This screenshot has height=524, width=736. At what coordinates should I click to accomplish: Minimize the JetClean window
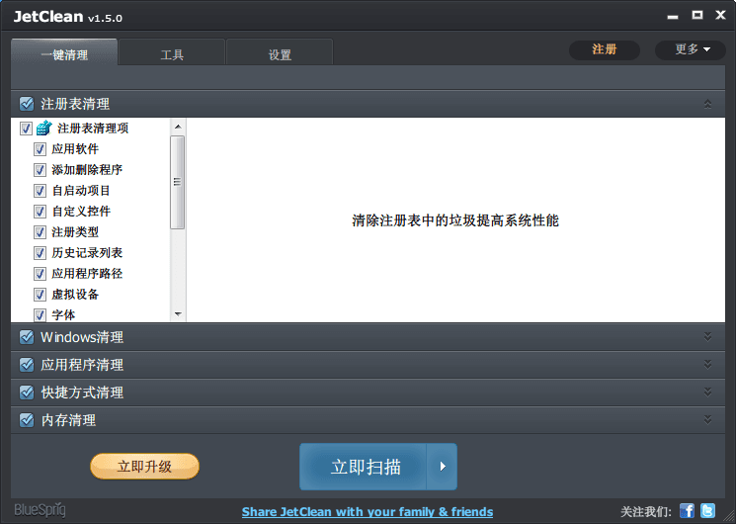673,17
